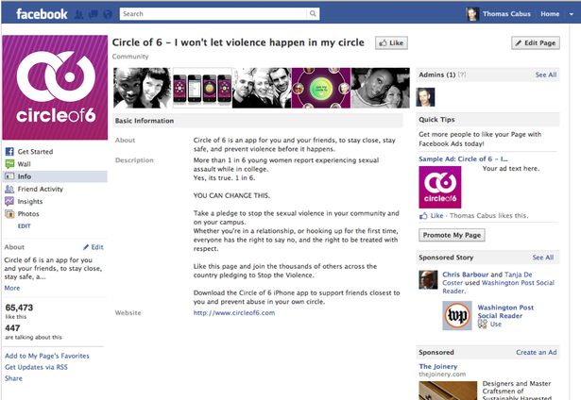Viewport: 581px width, 400px height.
Task: Click the pencil icon in Edit Page
Action: point(519,42)
